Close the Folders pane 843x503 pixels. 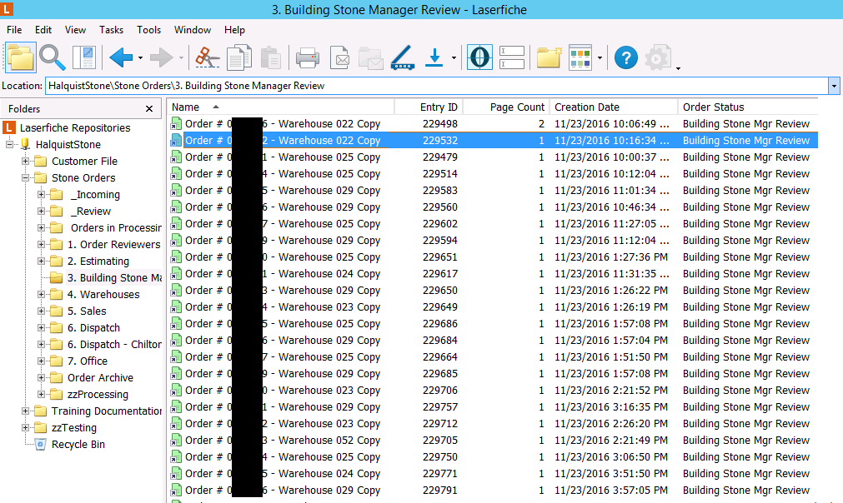coord(149,109)
